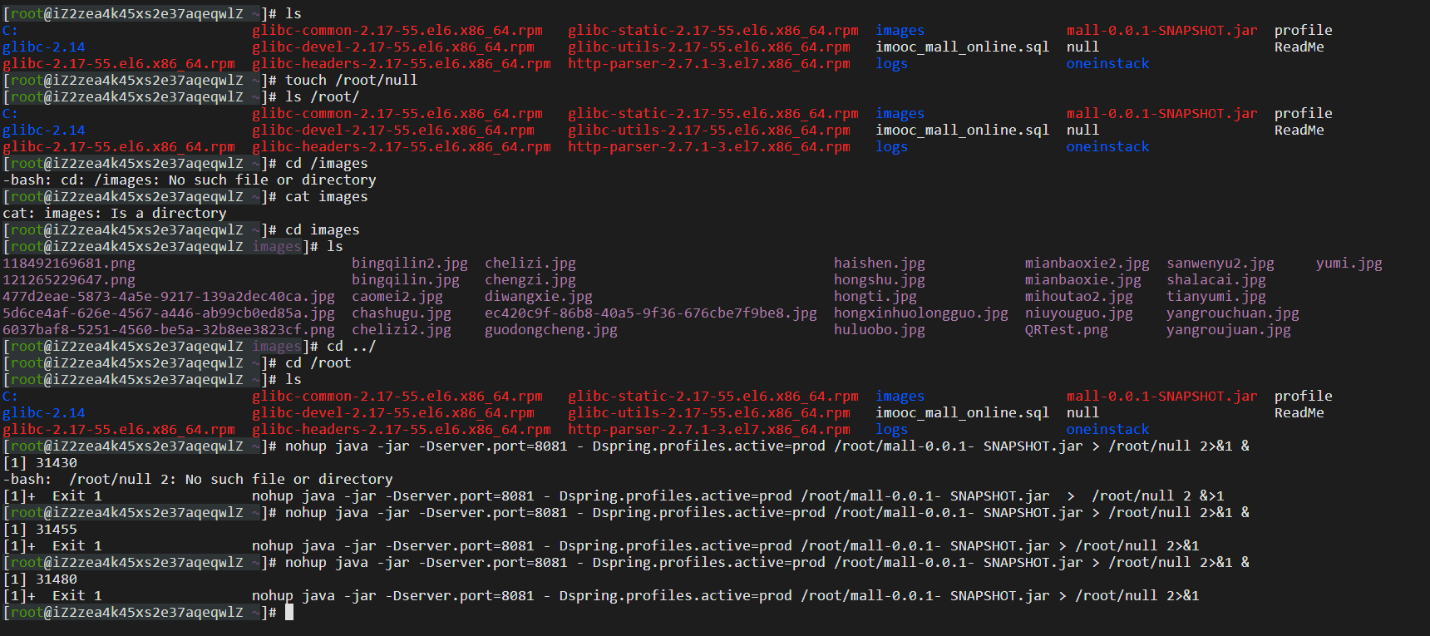Click the 118492169681.png filename

pyautogui.click(x=69, y=264)
